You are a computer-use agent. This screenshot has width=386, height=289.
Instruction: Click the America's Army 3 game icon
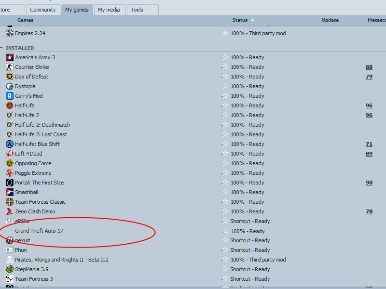(10, 57)
